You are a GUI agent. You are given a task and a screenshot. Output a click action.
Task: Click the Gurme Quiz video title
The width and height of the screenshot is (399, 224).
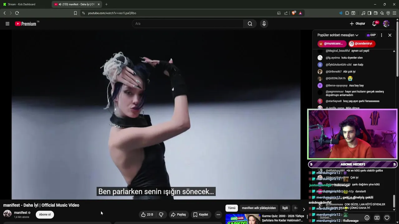click(283, 218)
